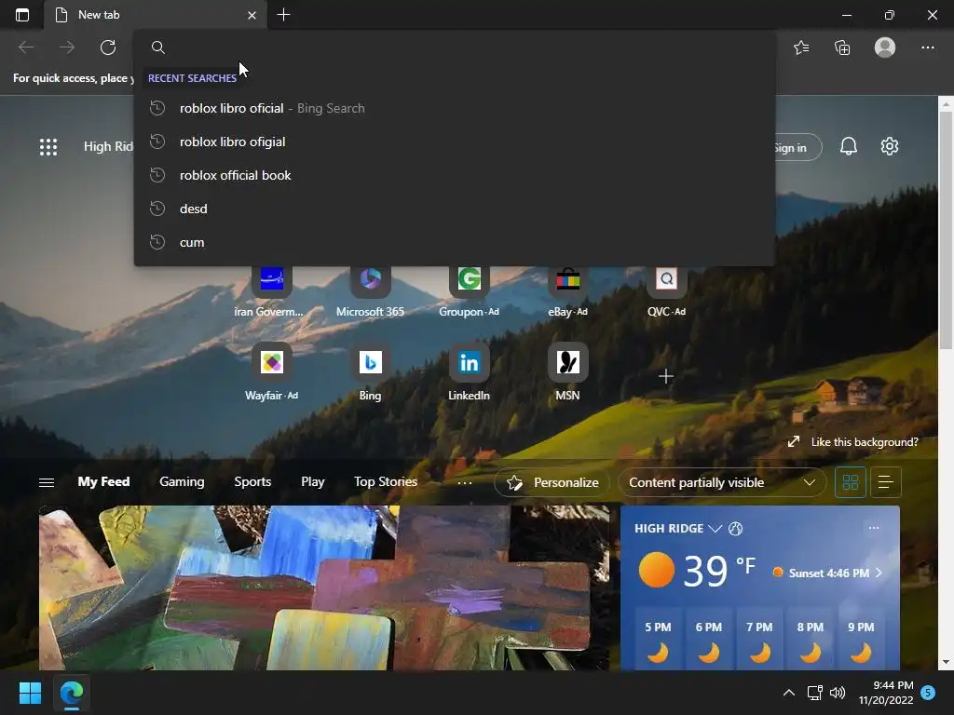Open page settings gear icon
Viewport: 954px width, 715px height.
pos(890,146)
